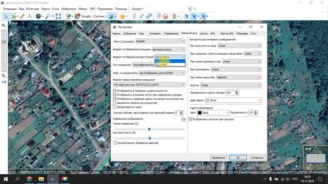The image size is (328, 184).
Task: Click the gray striped toolbar icon
Action: click(174, 16)
